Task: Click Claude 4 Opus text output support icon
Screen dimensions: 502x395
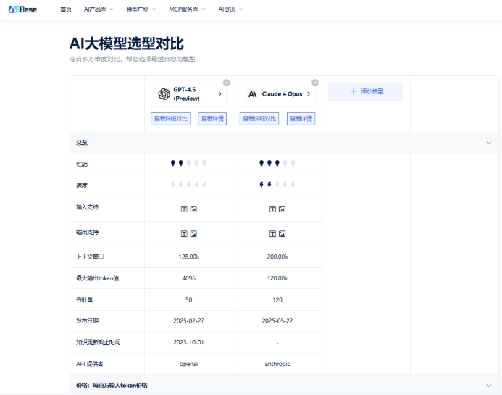Action: (x=273, y=234)
